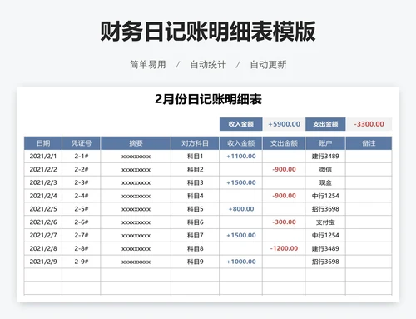The height and width of the screenshot is (319, 416).
Task: Select the 科目2 cell
Action: [x=195, y=169]
